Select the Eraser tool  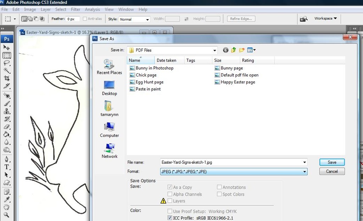point(6,127)
